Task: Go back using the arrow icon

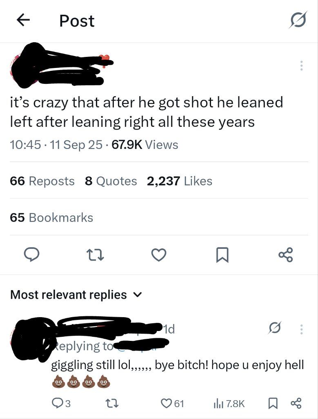Action: 24,21
